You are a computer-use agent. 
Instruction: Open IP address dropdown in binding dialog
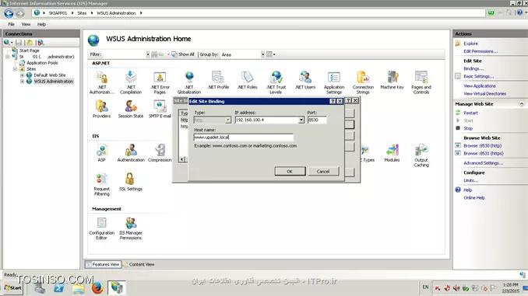301,120
